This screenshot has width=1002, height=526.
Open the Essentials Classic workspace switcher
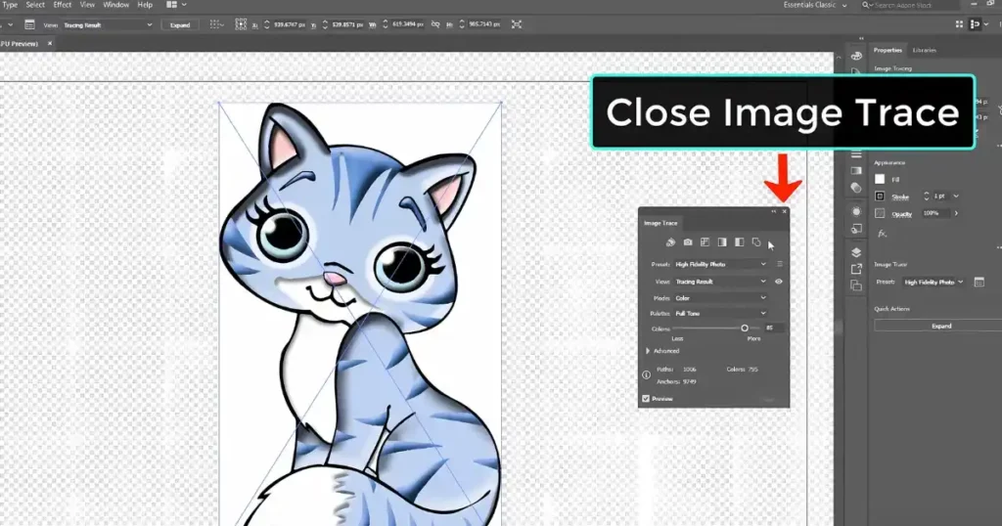click(x=815, y=5)
